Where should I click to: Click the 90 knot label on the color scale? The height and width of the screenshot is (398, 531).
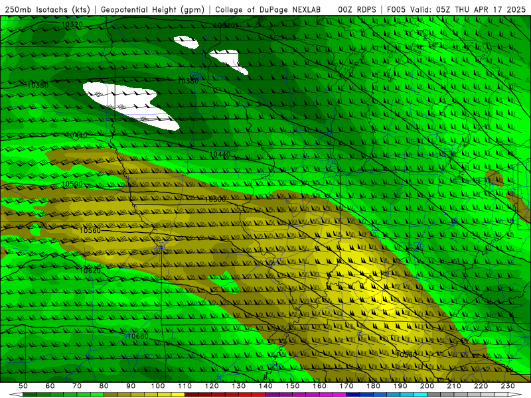[x=131, y=386]
